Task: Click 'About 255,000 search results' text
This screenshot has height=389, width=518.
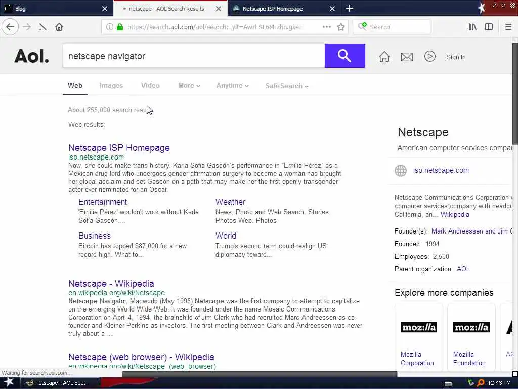Action: tap(110, 110)
